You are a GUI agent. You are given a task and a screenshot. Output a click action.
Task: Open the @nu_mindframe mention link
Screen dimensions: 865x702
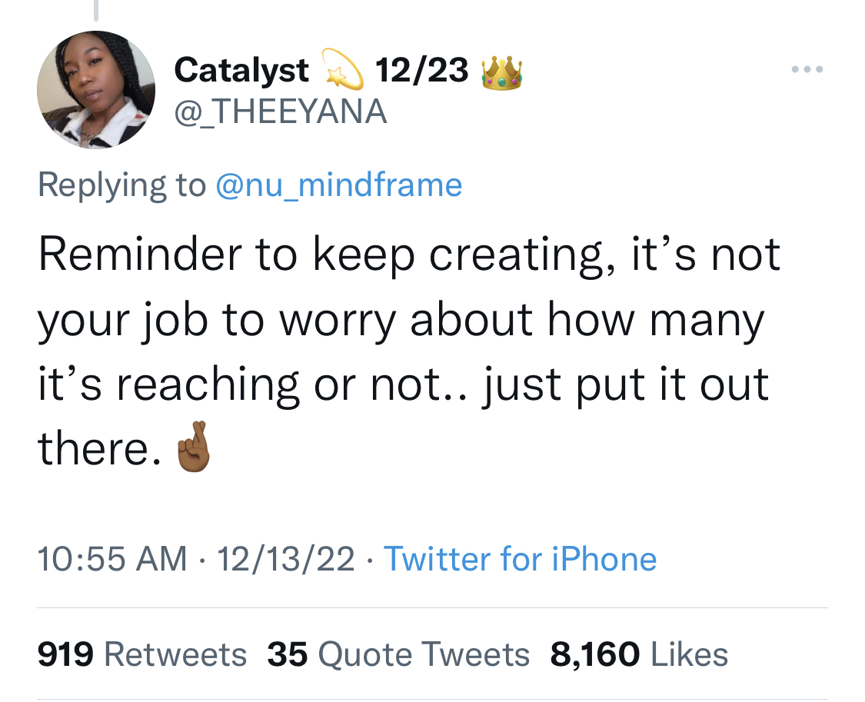(x=339, y=185)
